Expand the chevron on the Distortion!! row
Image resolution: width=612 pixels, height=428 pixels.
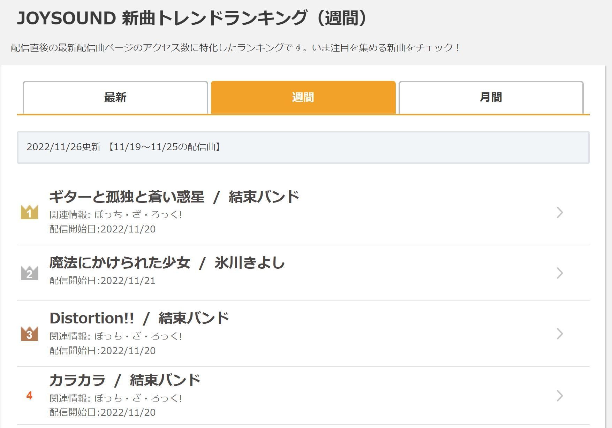pos(560,335)
